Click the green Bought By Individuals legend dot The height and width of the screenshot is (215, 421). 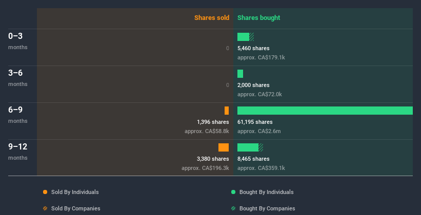(x=233, y=192)
